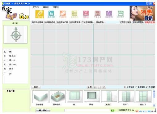Screen dimensions: 157x114
Task: Click the length value 1492
Action: 14,60
